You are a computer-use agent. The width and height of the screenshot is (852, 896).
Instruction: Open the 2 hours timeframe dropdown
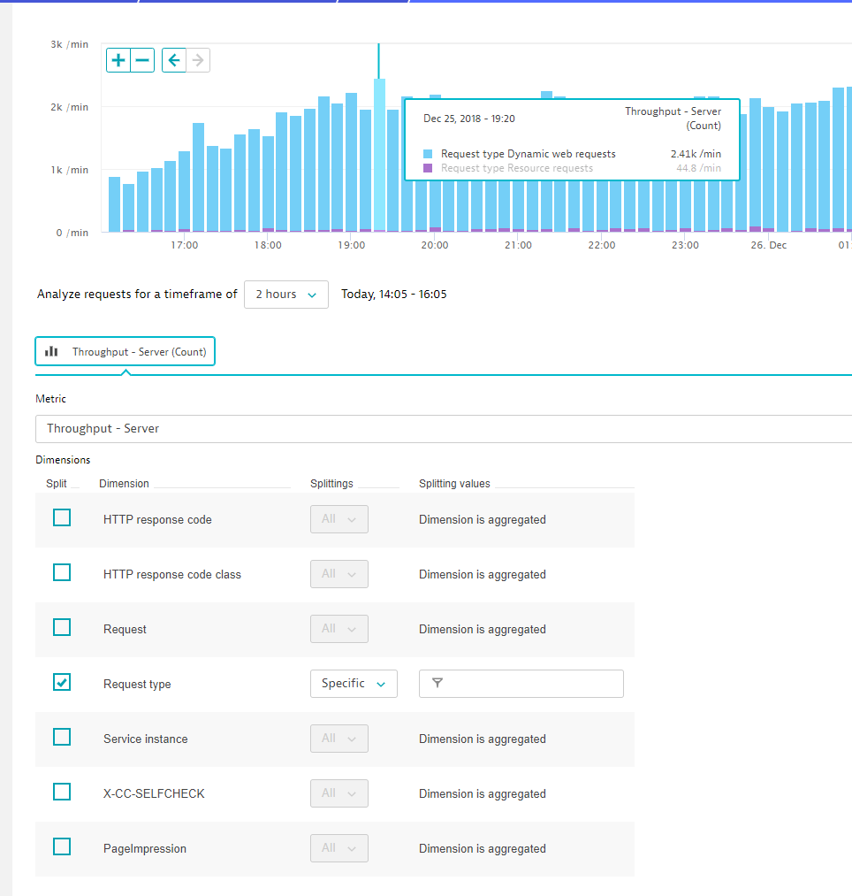[285, 295]
